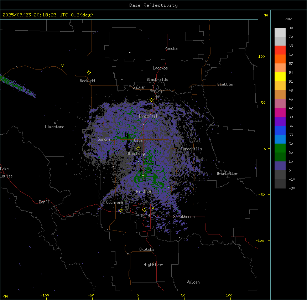This screenshot has width=307, height=300.
Task: Select the Vulcan city label
Action: coord(193,282)
